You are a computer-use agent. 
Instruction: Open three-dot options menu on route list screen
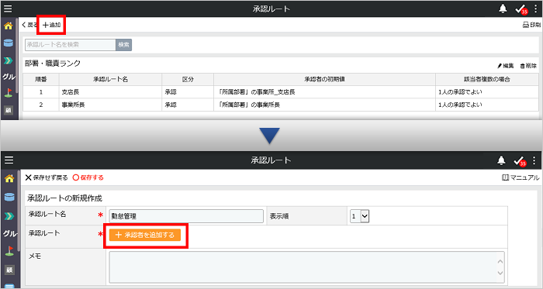pyautogui.click(x=535, y=9)
